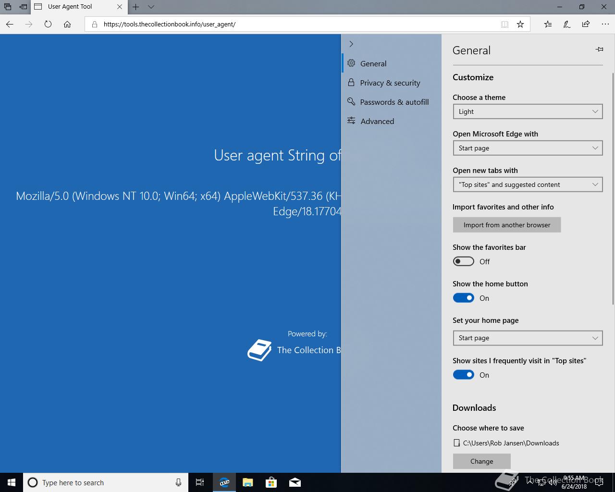The image size is (615, 492).
Task: Click Change download location button
Action: (x=481, y=461)
